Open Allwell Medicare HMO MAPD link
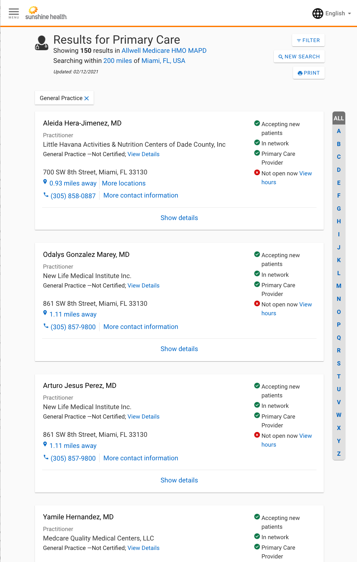The height and width of the screenshot is (562, 357). [164, 51]
